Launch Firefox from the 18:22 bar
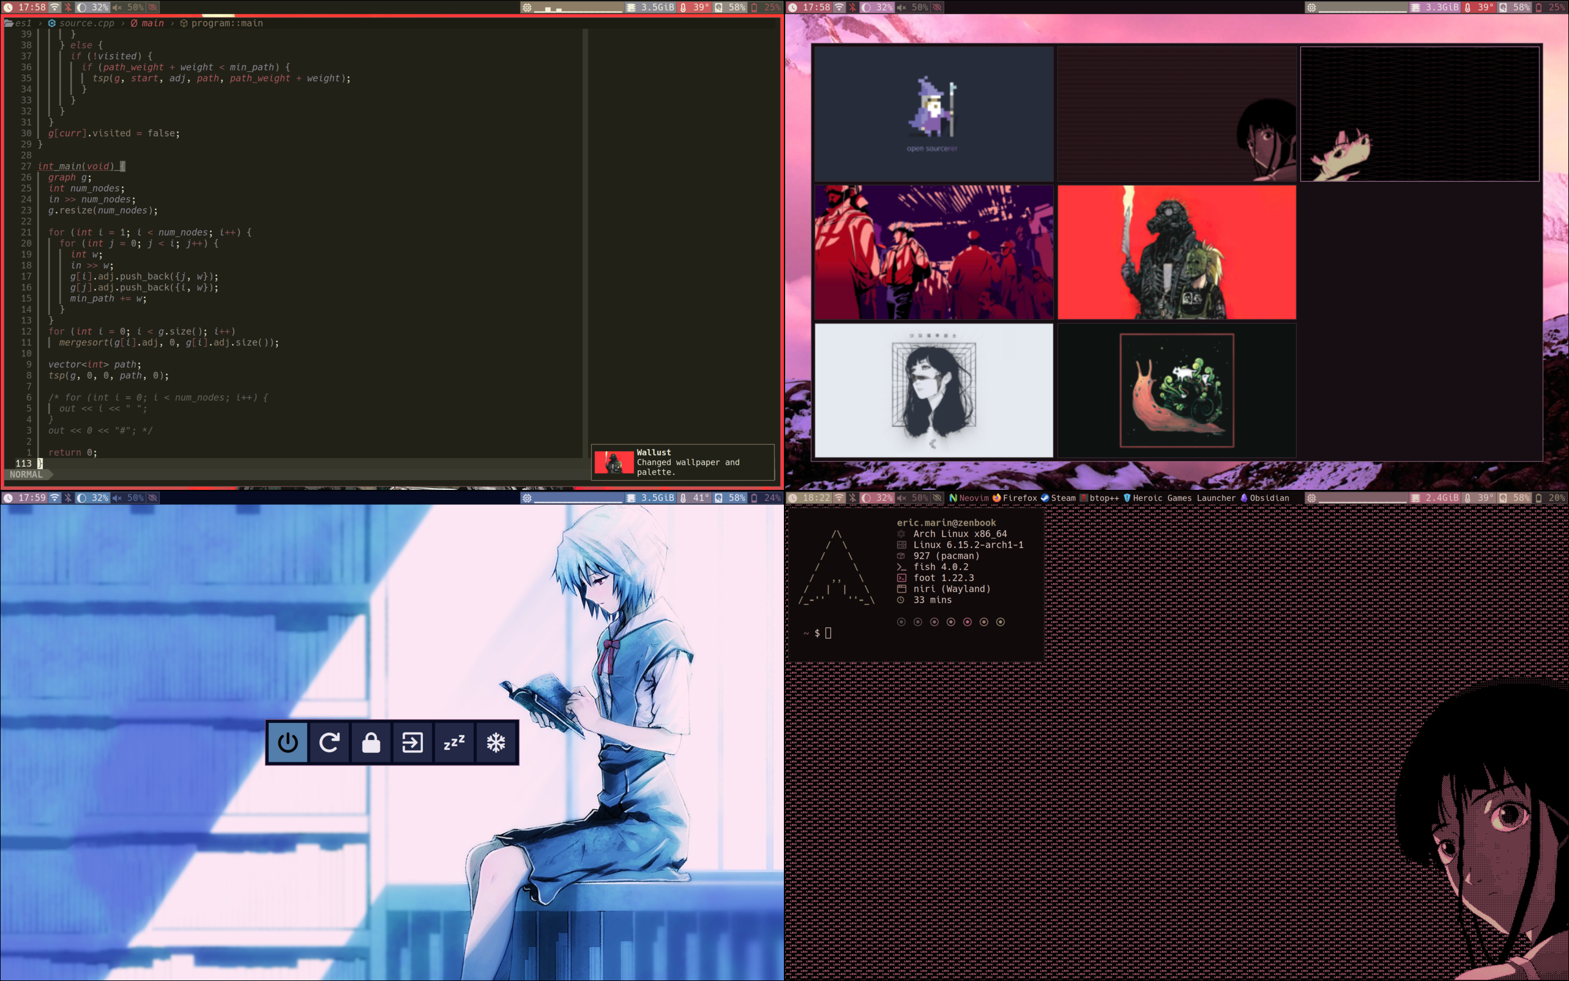The image size is (1569, 981). tap(1015, 498)
